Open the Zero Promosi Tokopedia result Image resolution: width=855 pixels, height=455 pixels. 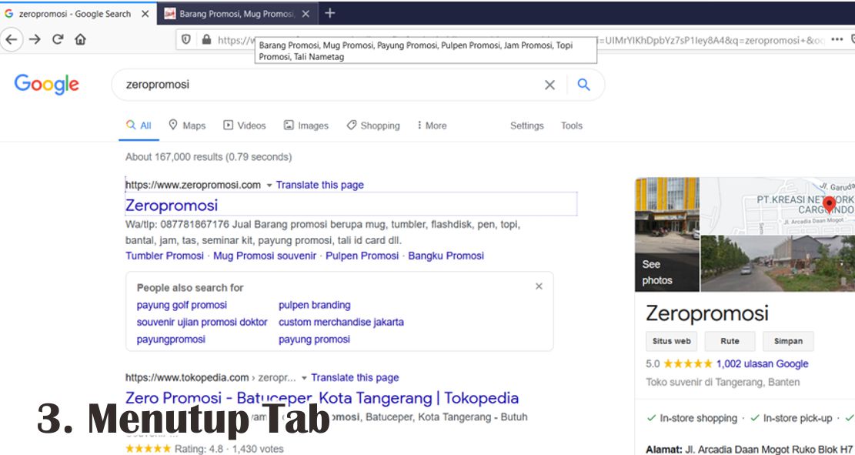[x=322, y=398]
